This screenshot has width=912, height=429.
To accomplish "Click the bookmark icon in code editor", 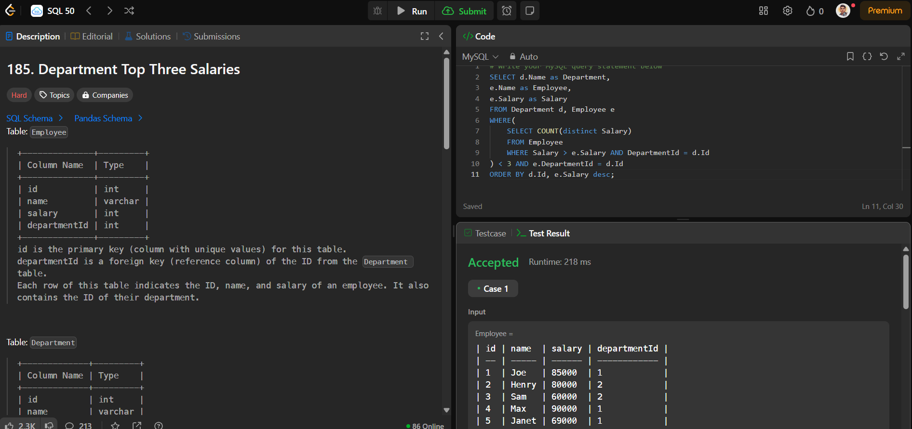I will coord(850,56).
